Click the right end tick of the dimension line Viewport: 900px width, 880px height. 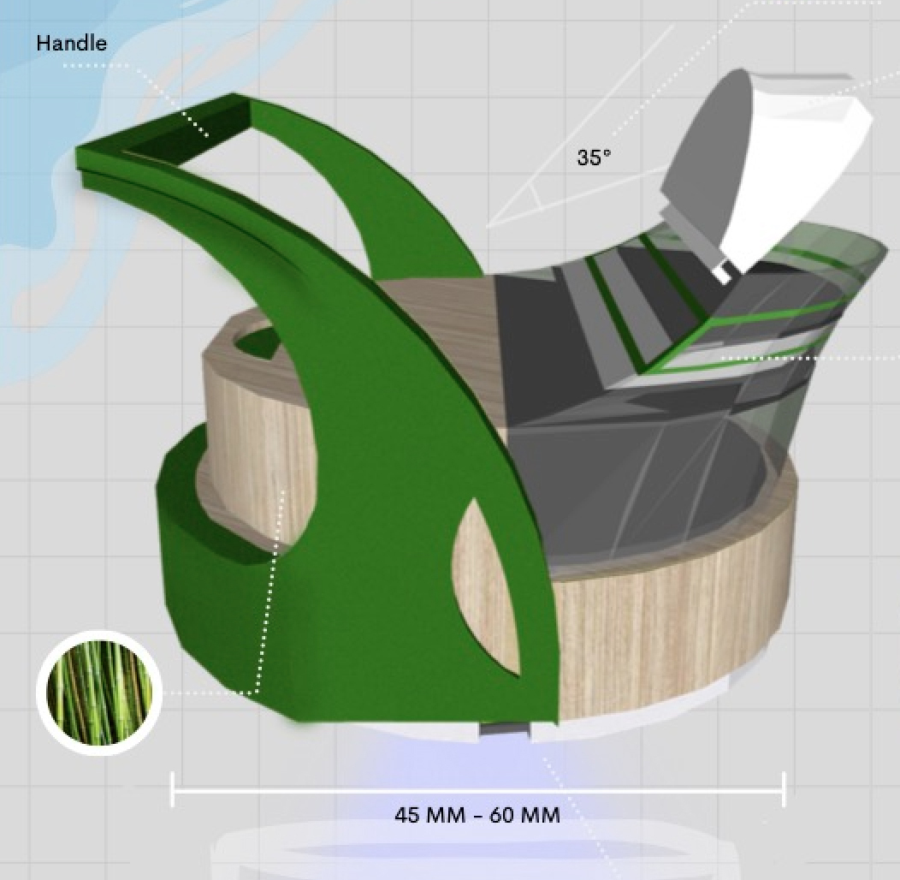pyautogui.click(x=782, y=789)
